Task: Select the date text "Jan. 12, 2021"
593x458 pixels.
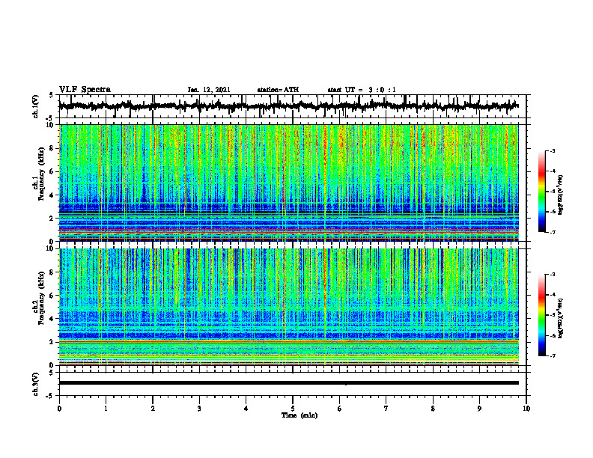Action: pyautogui.click(x=209, y=90)
